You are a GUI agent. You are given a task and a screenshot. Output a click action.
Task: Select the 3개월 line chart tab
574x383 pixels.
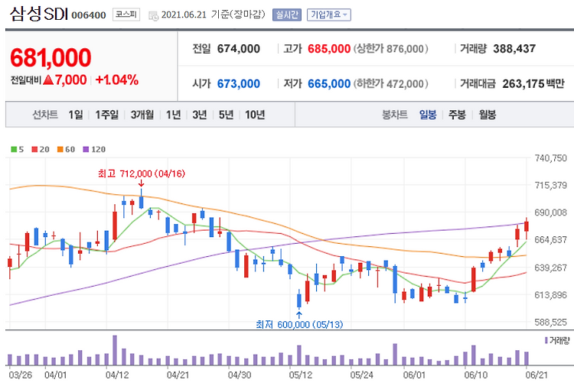142,115
